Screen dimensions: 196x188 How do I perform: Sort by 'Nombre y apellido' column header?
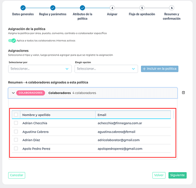click(x=36, y=115)
